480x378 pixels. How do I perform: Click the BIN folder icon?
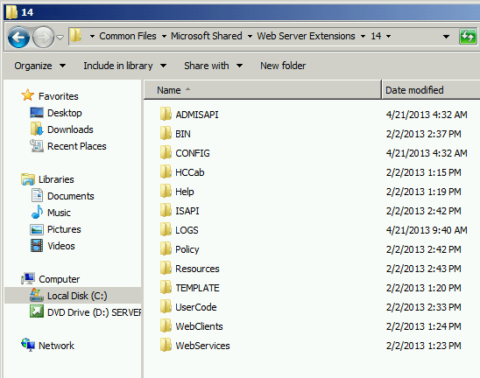(x=166, y=133)
